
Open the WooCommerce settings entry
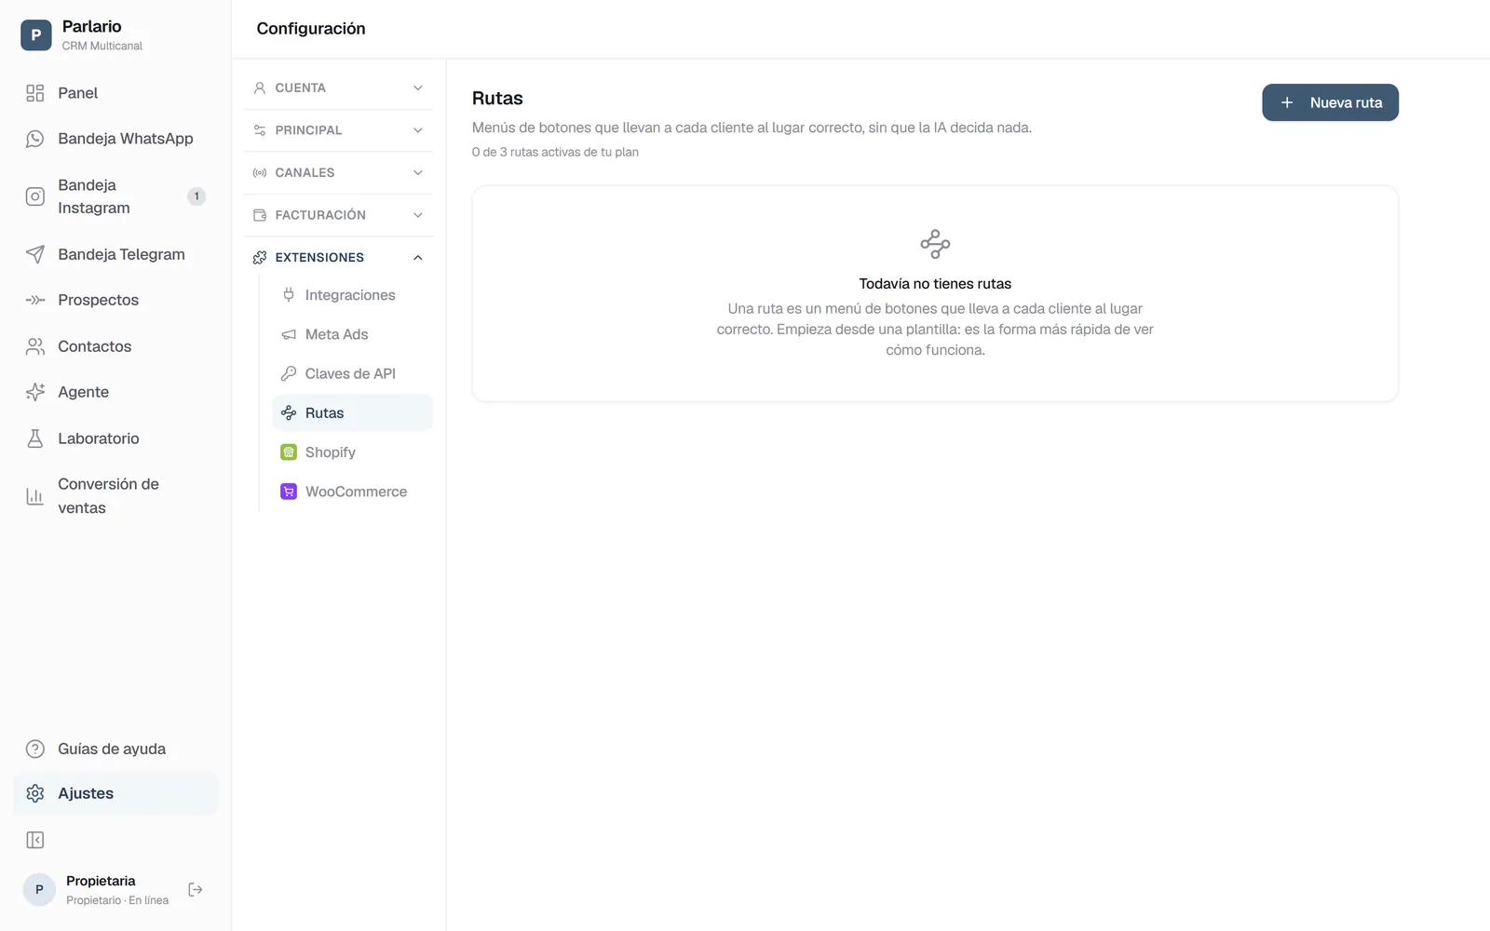coord(353,492)
